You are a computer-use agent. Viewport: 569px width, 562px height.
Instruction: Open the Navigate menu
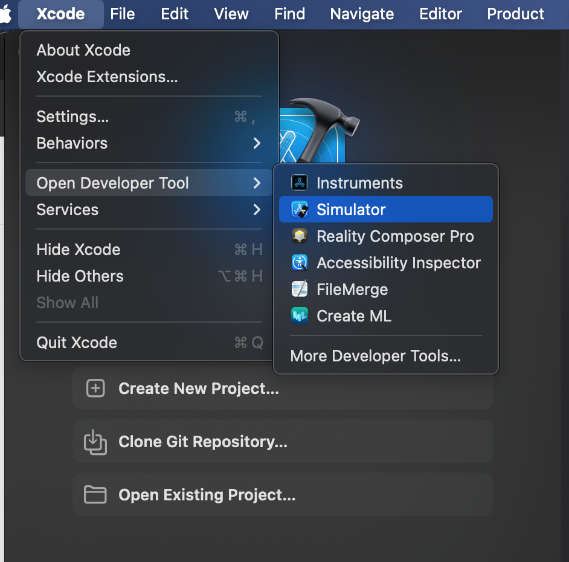click(362, 14)
